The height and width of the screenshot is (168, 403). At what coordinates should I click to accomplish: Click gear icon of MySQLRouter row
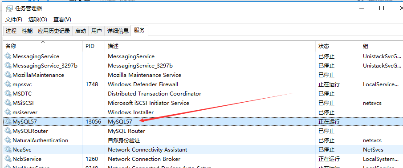(8, 131)
